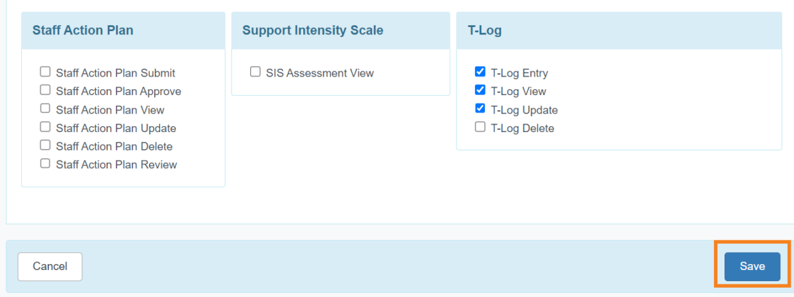Click the Save button
This screenshot has width=794, height=297.
(752, 267)
